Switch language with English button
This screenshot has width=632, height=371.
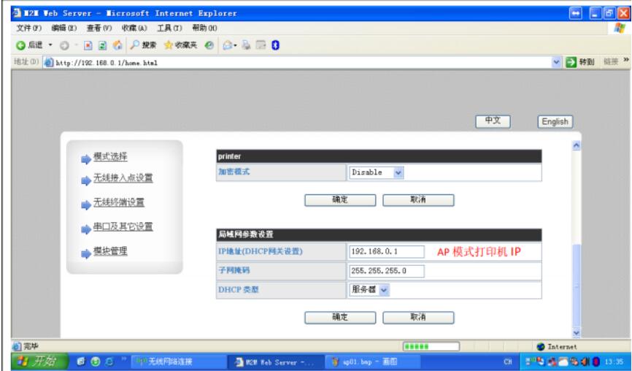[555, 123]
